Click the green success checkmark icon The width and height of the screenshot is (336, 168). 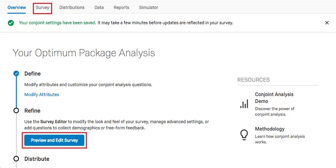[11, 23]
